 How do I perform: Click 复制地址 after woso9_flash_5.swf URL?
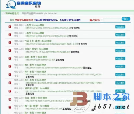point(83,44)
